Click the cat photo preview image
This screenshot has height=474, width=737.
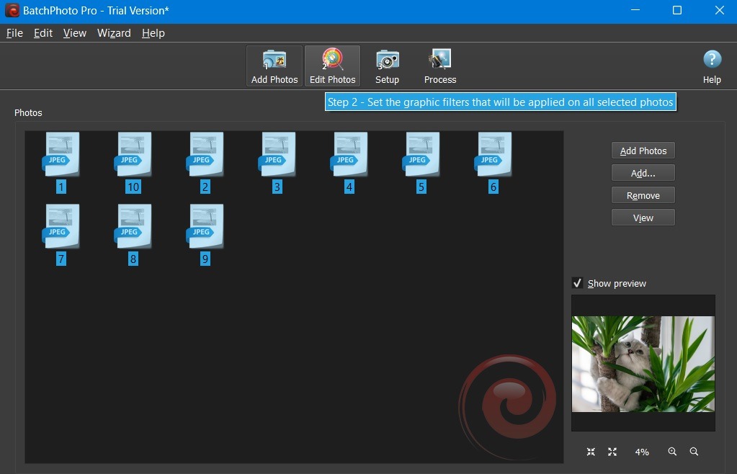(643, 364)
